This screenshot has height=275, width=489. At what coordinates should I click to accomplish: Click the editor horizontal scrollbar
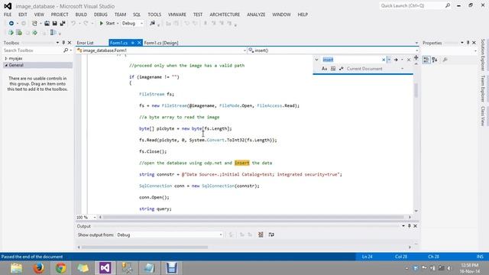(x=253, y=217)
